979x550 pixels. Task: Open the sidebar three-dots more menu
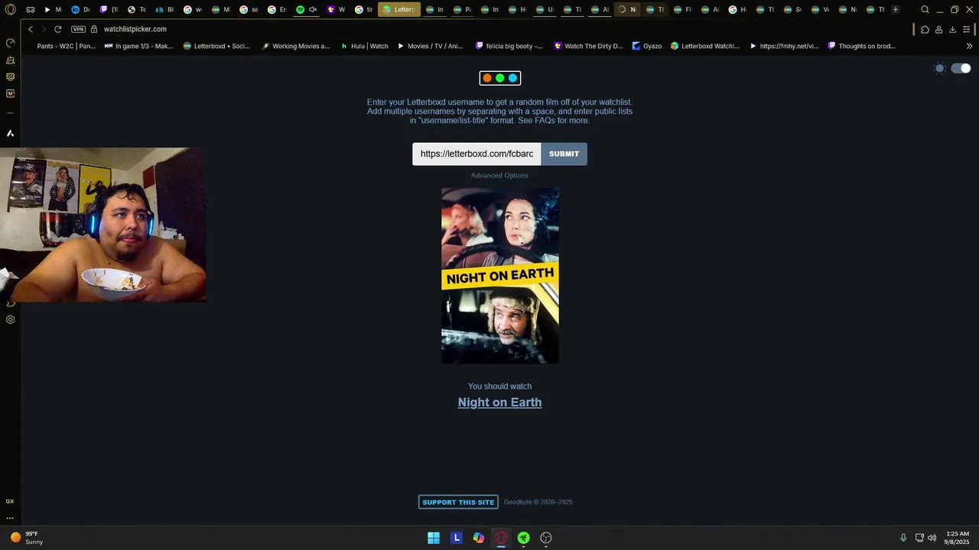pos(10,518)
